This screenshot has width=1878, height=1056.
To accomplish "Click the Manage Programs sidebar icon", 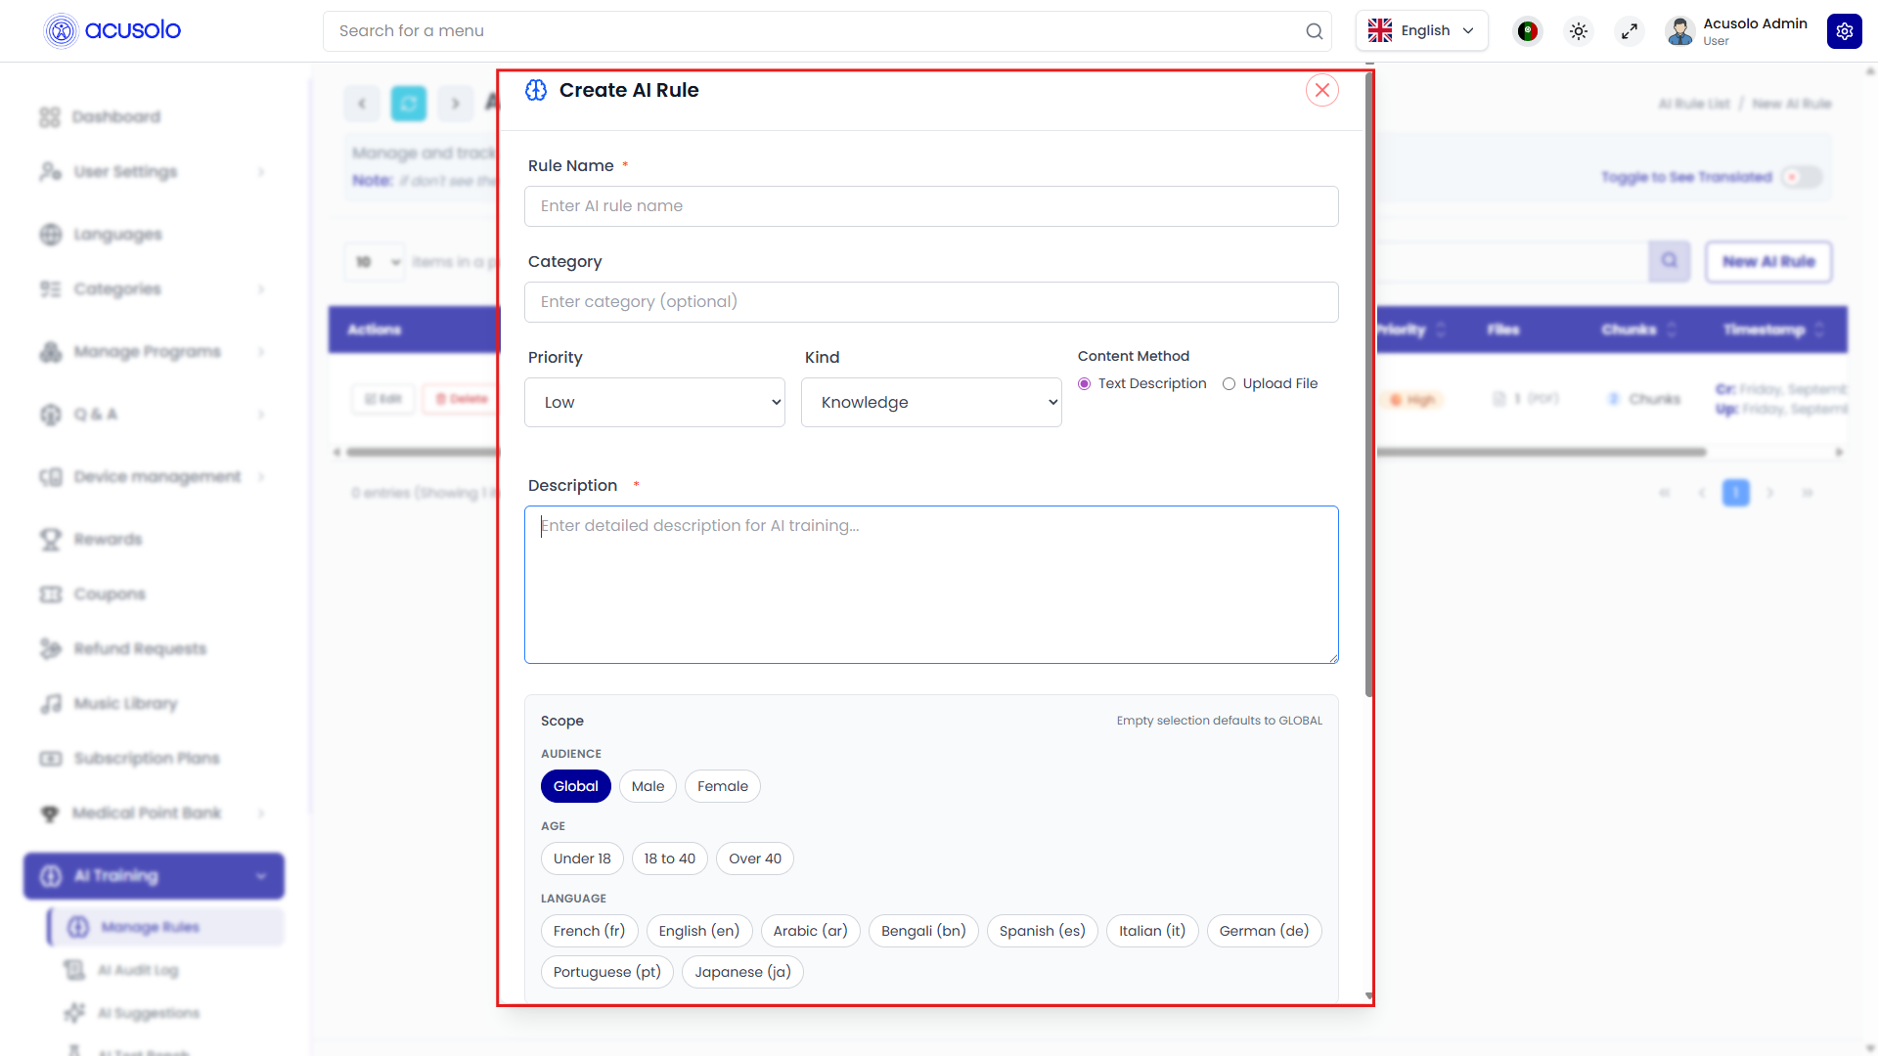I will click(x=50, y=351).
